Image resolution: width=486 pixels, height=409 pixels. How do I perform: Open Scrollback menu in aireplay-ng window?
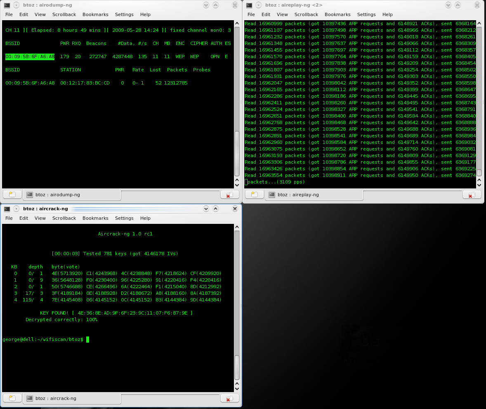coord(306,14)
